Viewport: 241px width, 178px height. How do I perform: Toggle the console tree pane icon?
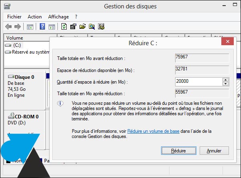(30, 27)
